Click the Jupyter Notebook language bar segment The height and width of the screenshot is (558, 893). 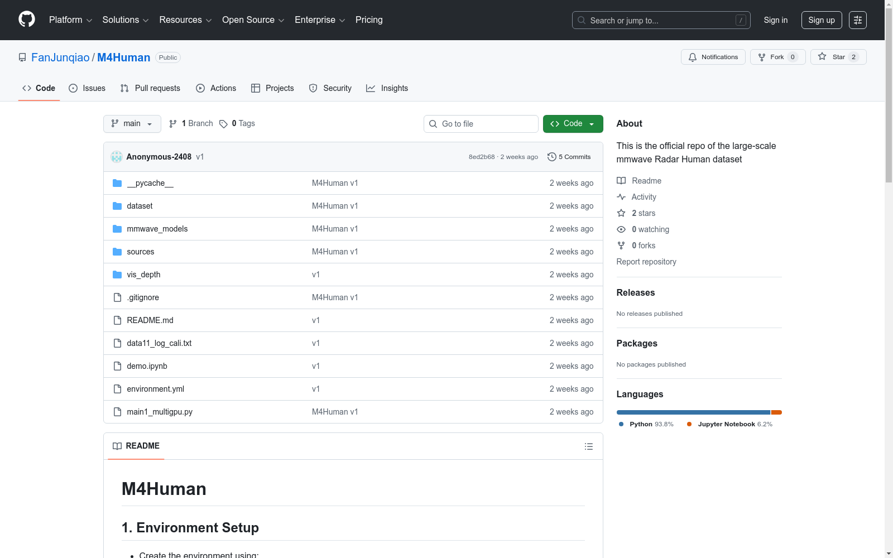[776, 412]
